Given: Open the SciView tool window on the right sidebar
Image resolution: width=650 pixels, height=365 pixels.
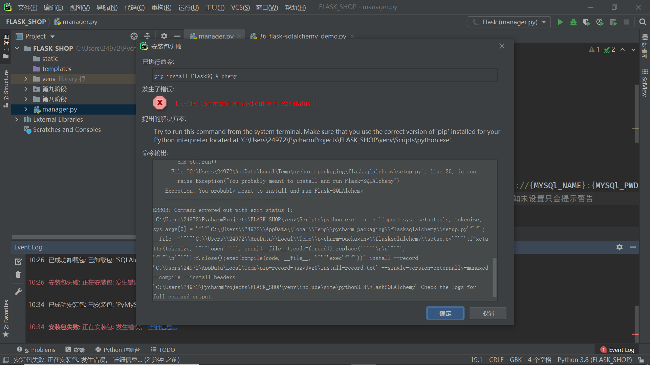Looking at the screenshot, I should [645, 83].
